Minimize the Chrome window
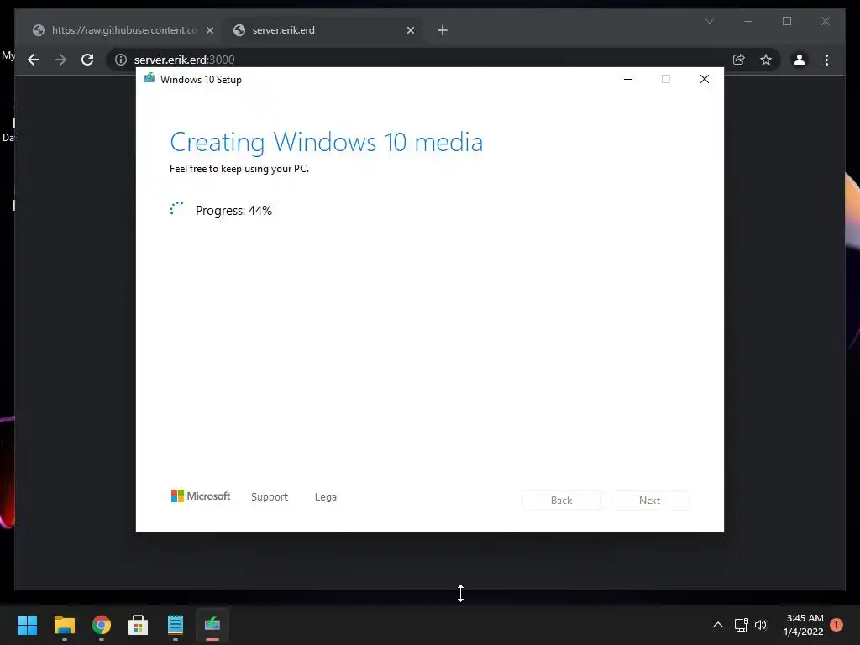 (x=748, y=21)
